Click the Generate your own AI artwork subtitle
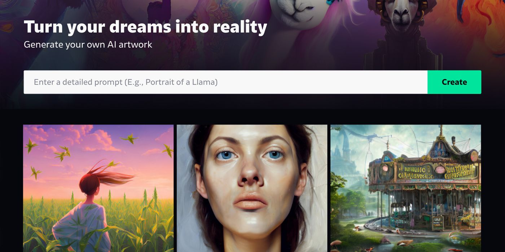The image size is (505, 252). 88,45
